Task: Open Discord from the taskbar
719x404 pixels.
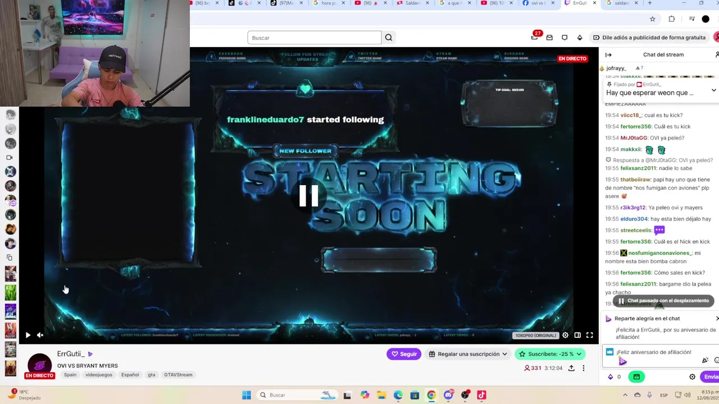Action: (448, 395)
